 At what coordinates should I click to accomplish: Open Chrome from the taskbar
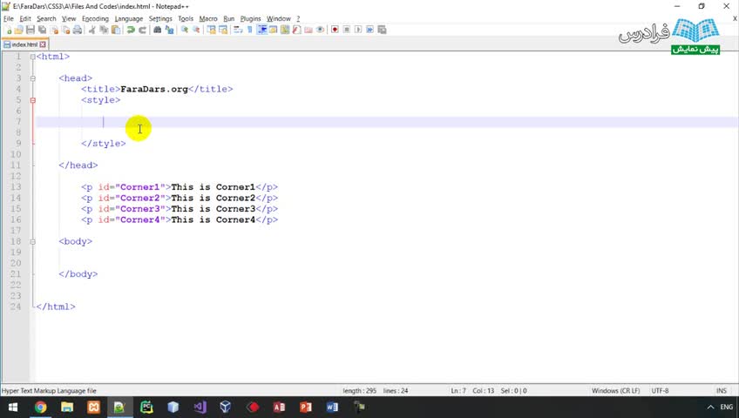coord(41,408)
